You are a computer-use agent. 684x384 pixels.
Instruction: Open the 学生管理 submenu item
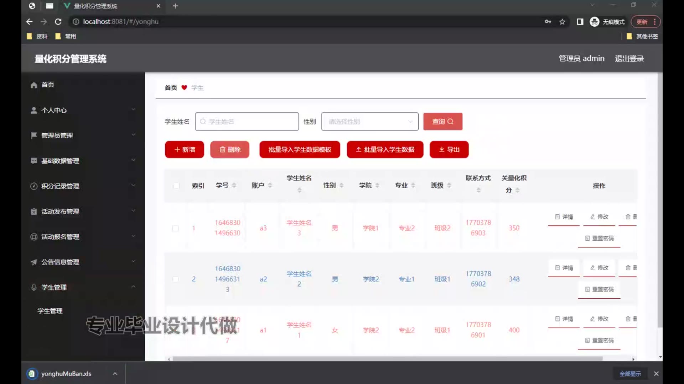click(50, 311)
